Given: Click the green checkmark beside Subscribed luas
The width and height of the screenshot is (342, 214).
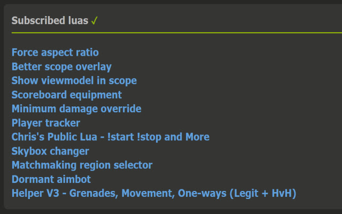Looking at the screenshot, I should (94, 21).
